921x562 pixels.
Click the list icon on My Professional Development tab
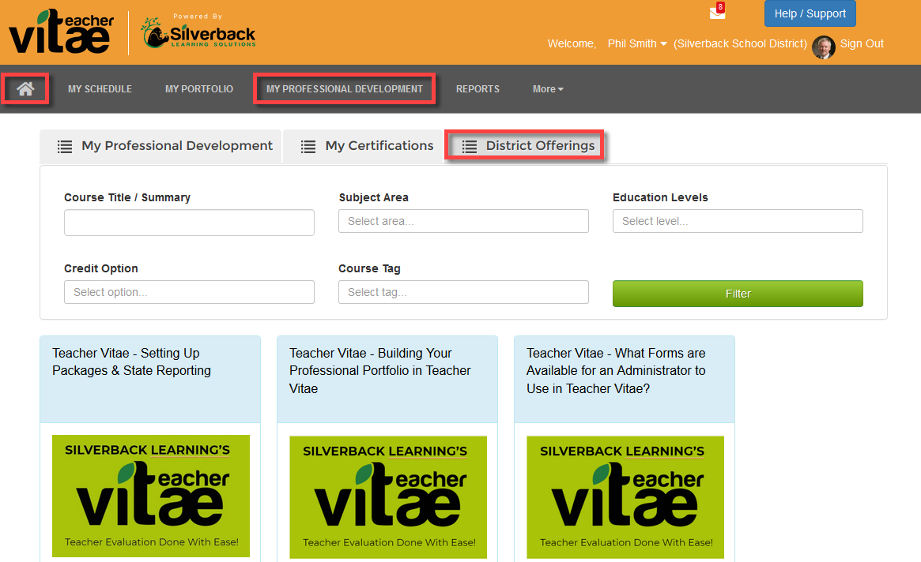pos(65,147)
